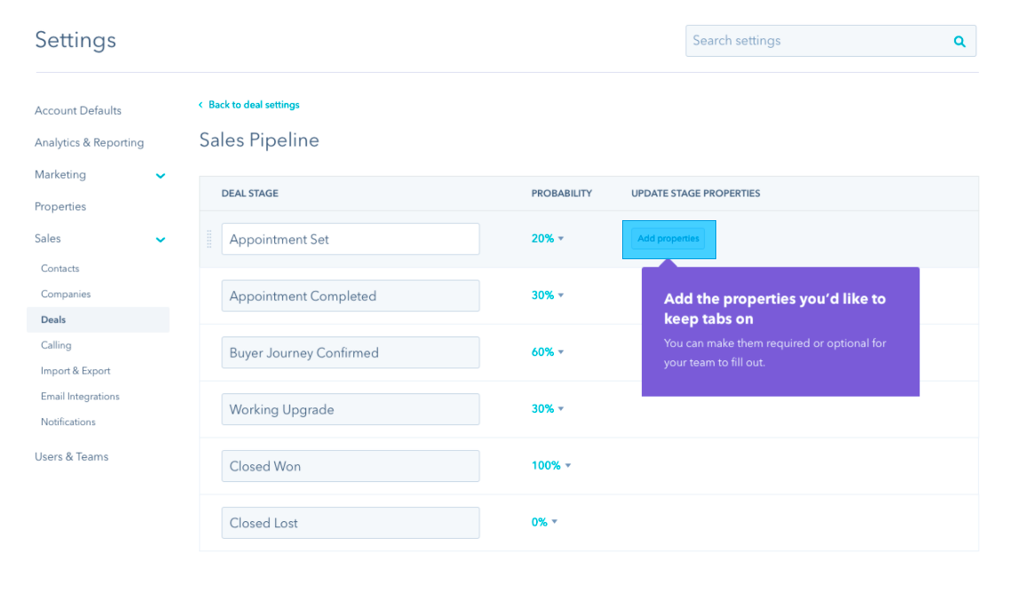Image resolution: width=1019 pixels, height=601 pixels.
Task: Click the search magnifier icon
Action: click(x=959, y=41)
